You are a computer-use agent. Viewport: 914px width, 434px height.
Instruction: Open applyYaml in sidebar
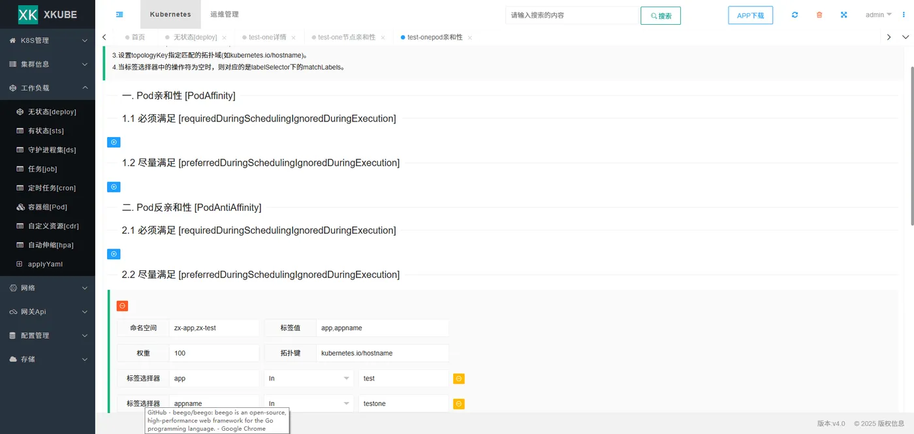[48, 264]
